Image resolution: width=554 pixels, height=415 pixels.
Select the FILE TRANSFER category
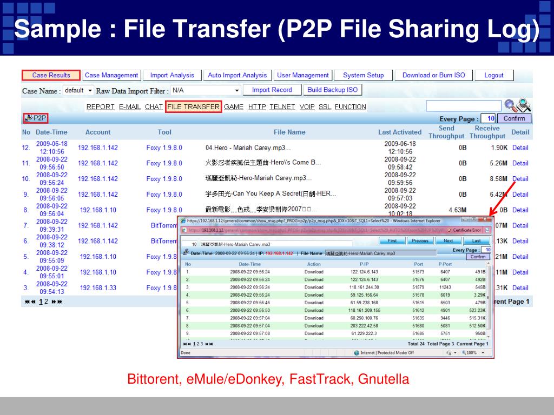[x=193, y=106]
